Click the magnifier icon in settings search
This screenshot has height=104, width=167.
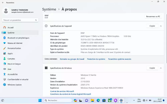(36, 20)
